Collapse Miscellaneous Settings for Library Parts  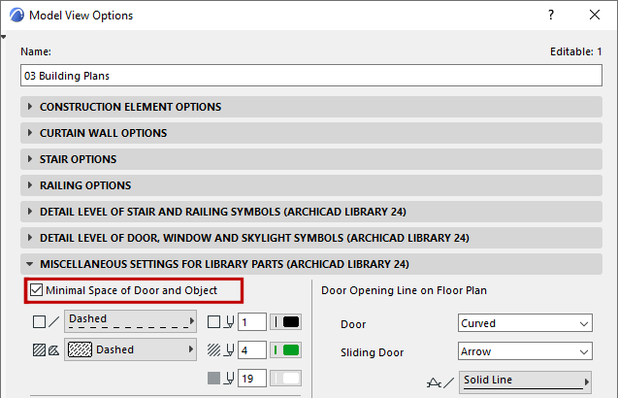[311, 264]
